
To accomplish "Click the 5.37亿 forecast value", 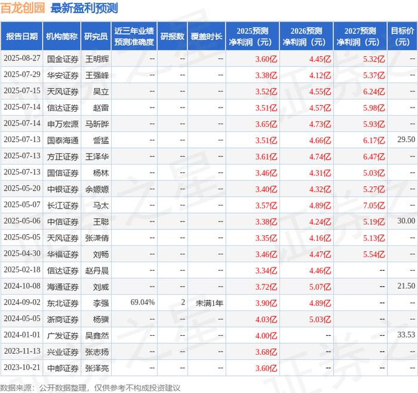I will (x=374, y=75).
